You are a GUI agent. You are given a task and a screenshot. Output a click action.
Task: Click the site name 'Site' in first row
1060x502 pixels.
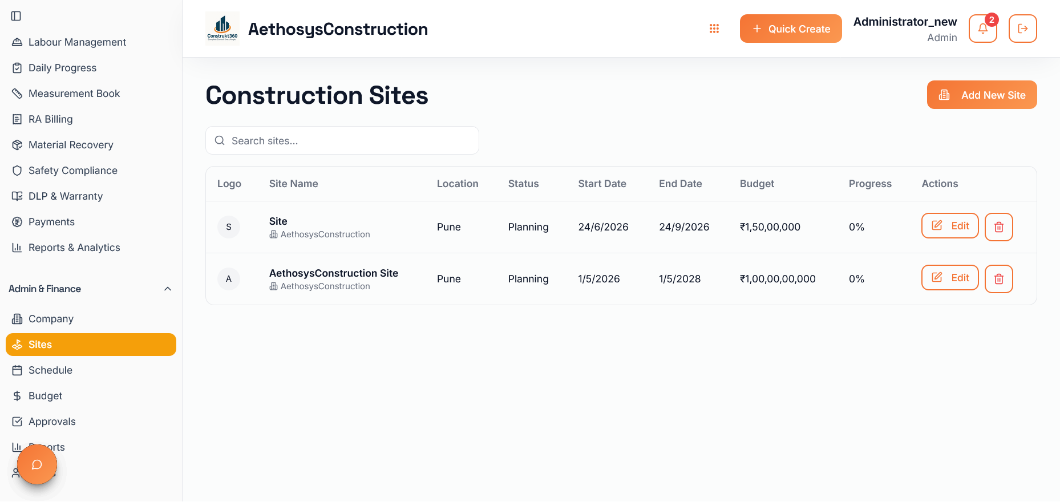(278, 221)
